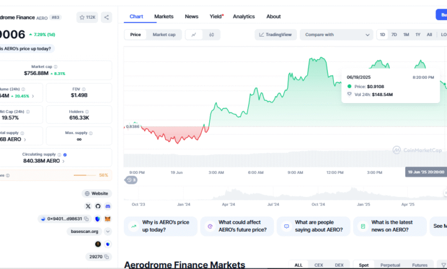Show Volume (24h) info tooltip icon
Screen dimensions: 447x269
tap(23, 89)
